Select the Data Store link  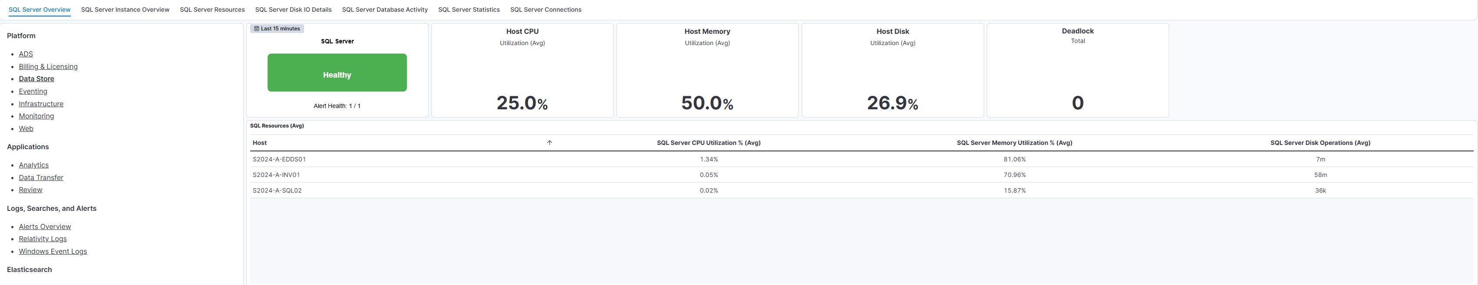(36, 79)
